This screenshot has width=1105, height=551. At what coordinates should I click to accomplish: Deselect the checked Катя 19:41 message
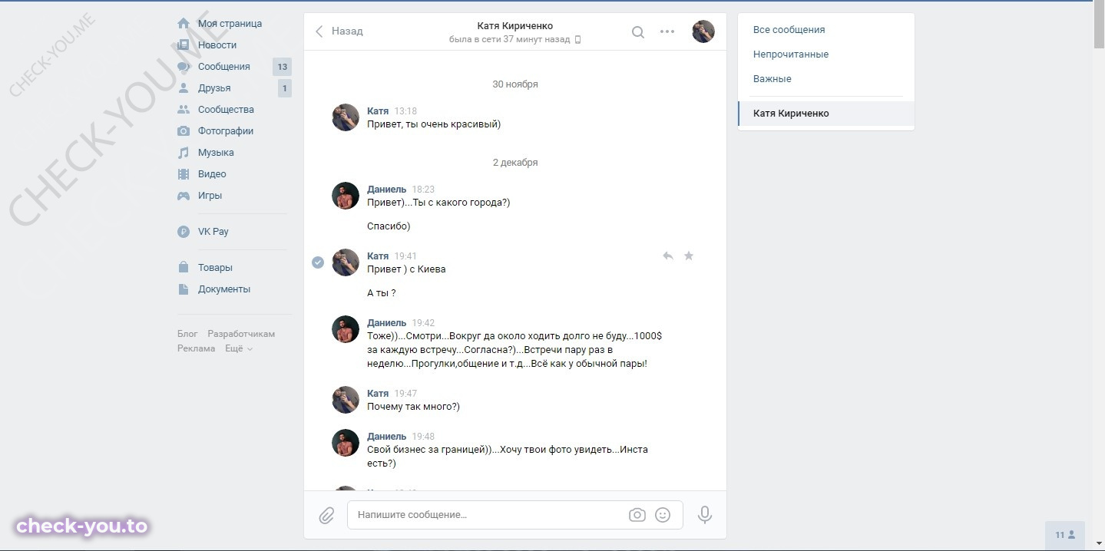(x=318, y=262)
